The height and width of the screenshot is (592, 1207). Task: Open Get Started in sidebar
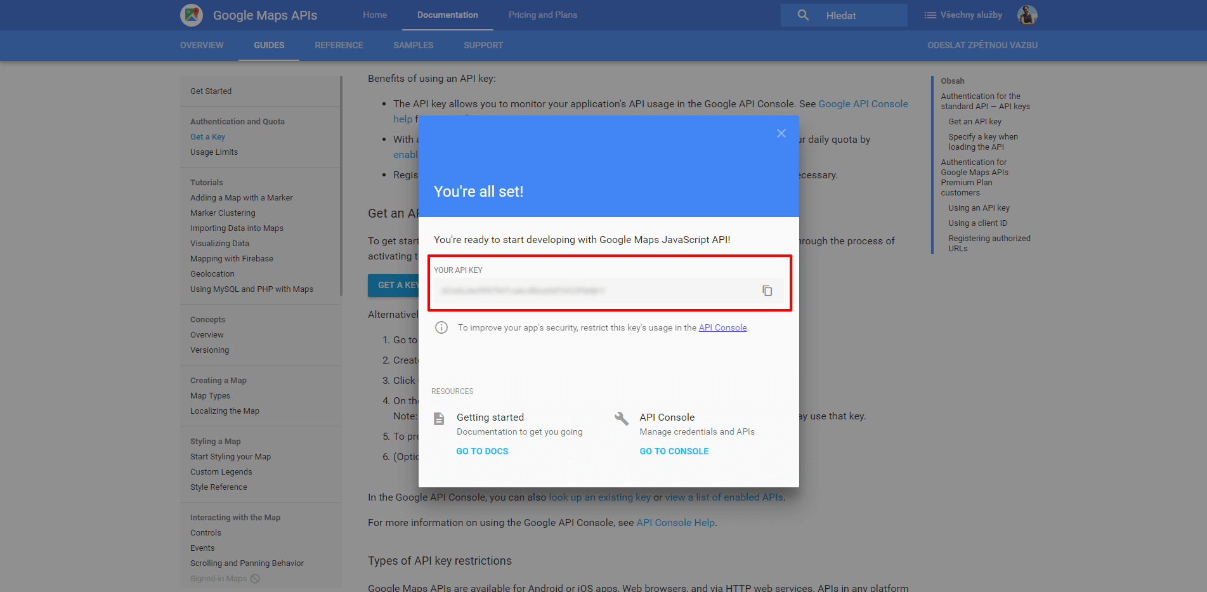(211, 91)
